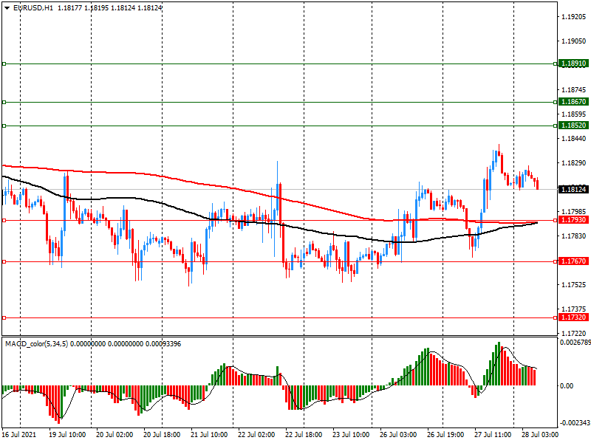Click the MACD scale zero level 0.00
This screenshot has height=443, width=591.
567,386
